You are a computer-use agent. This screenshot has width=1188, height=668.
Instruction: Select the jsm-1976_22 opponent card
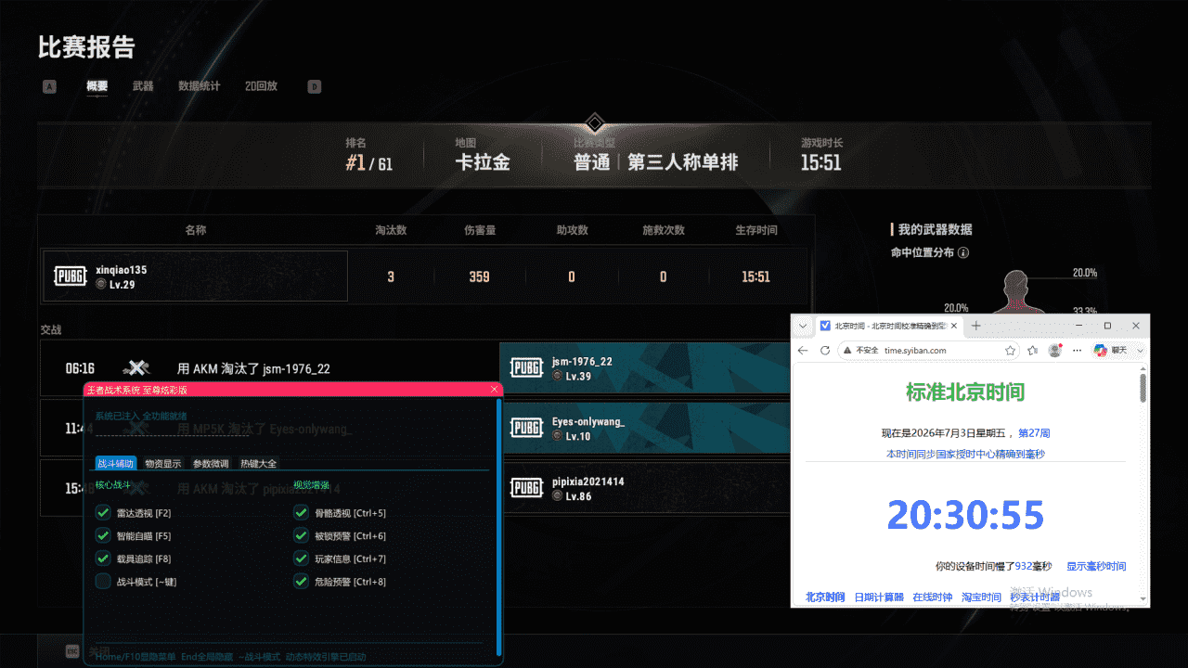[x=644, y=368]
